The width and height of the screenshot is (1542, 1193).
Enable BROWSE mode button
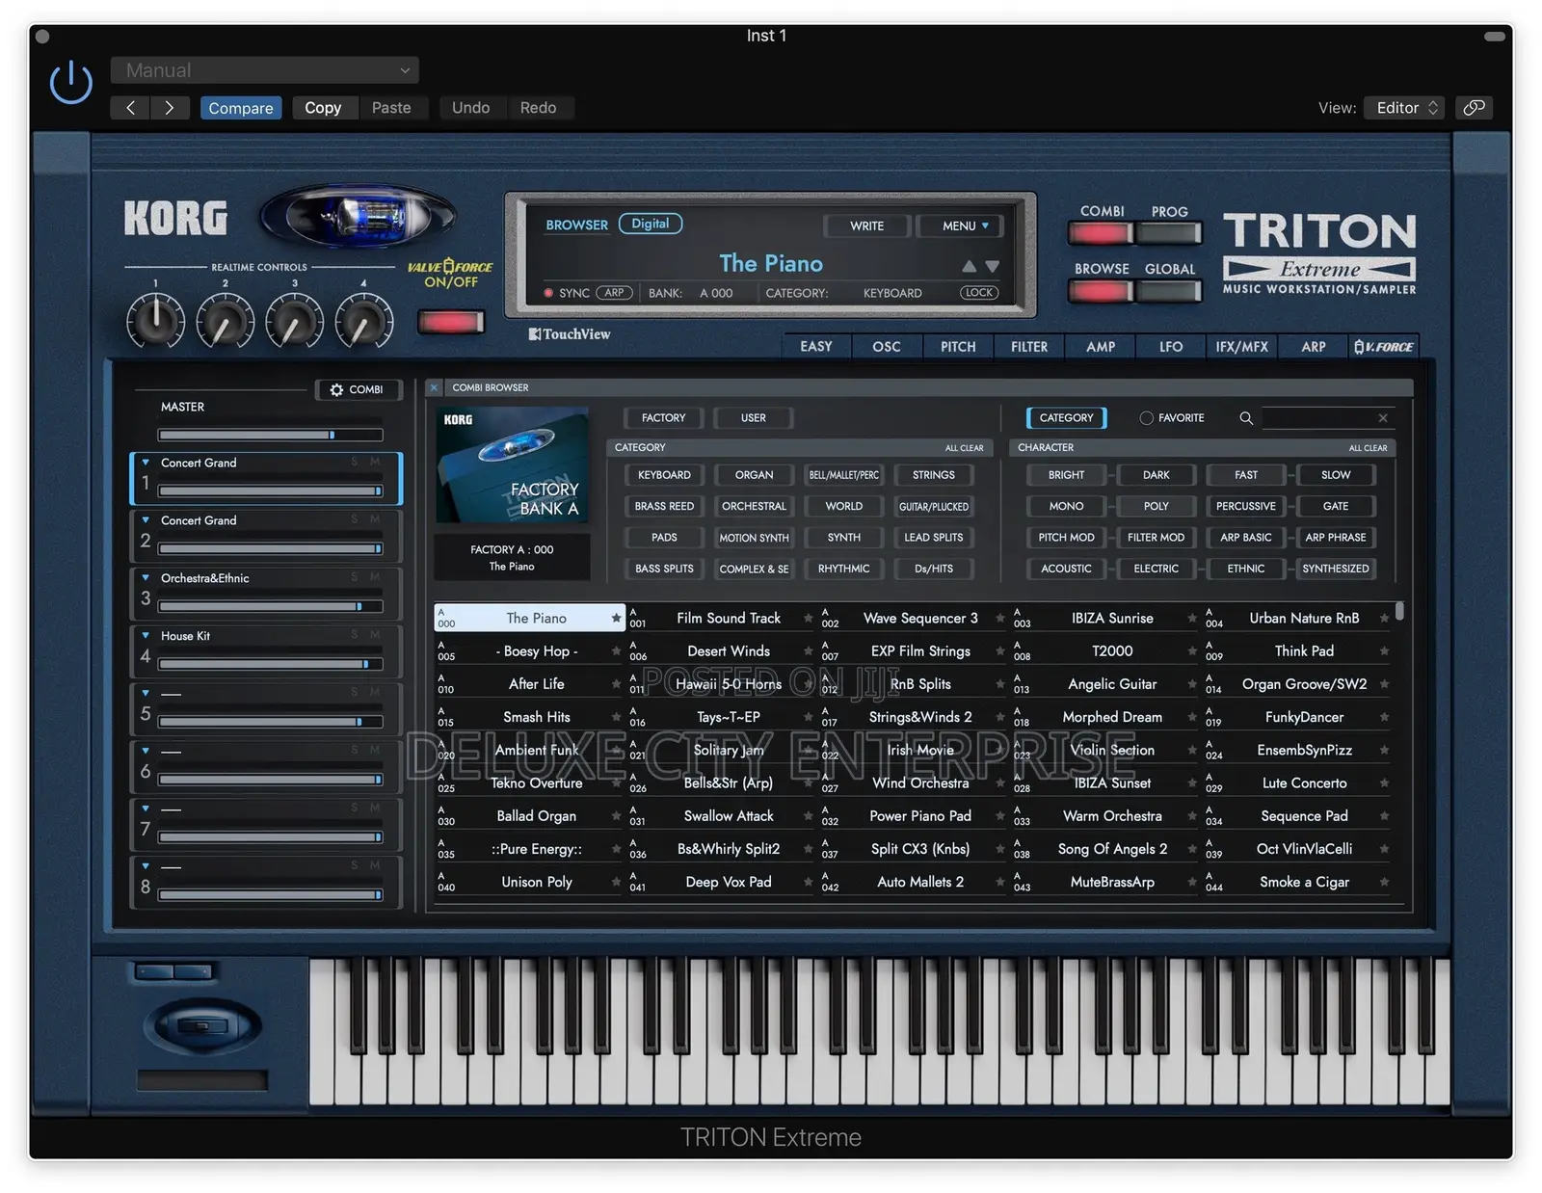[x=1101, y=291]
